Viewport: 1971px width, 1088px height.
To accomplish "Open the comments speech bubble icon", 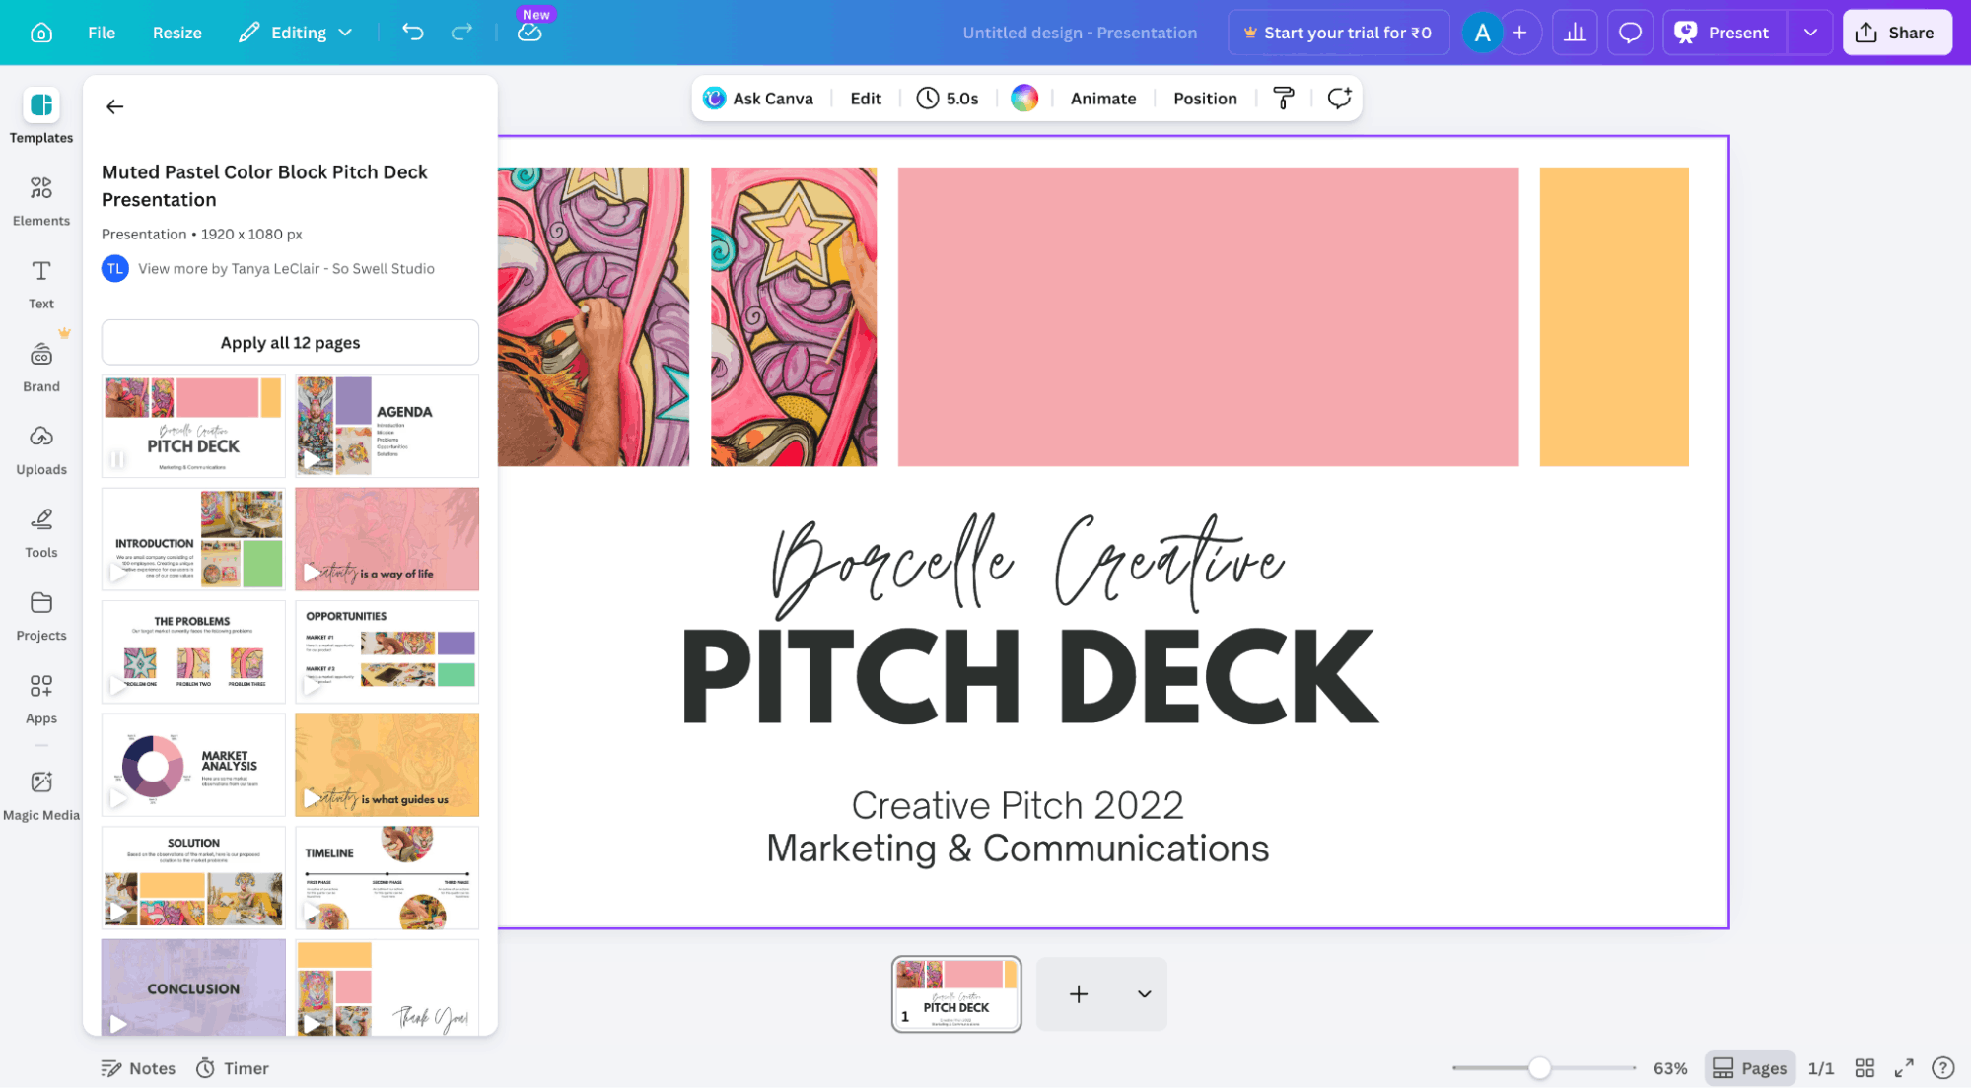I will click(1630, 33).
